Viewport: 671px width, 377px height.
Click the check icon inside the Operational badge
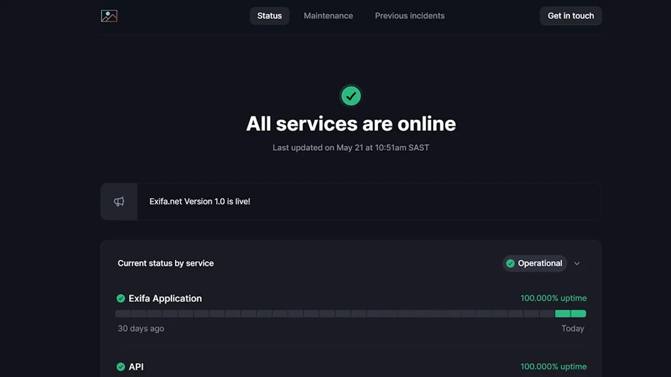tap(512, 263)
